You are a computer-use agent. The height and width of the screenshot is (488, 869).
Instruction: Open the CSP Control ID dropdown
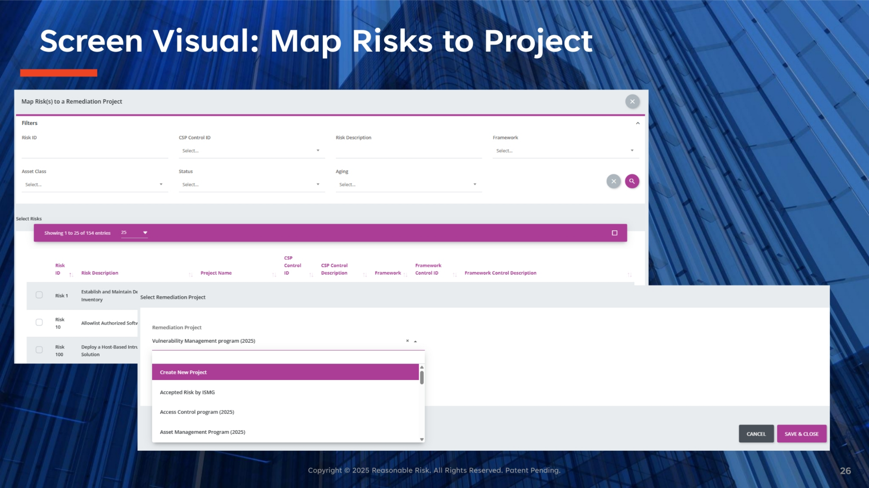252,151
